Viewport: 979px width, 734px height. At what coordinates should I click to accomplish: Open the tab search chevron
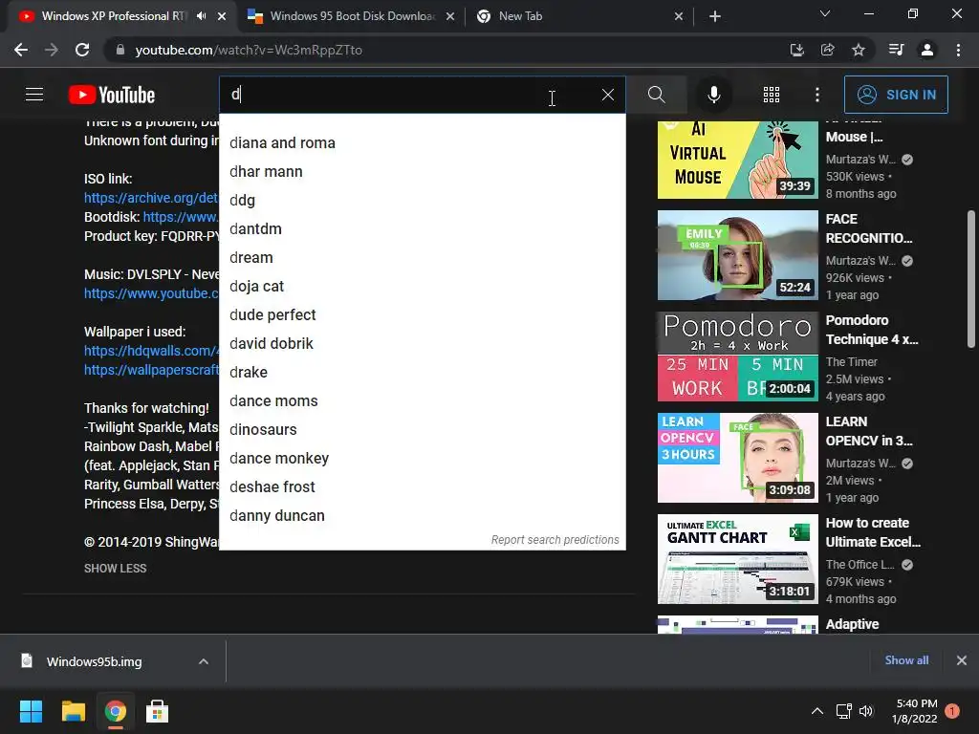coord(825,13)
